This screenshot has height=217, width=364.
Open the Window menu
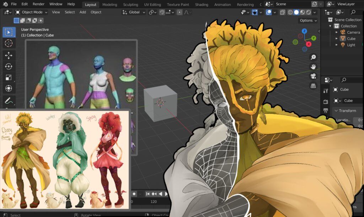click(x=56, y=4)
